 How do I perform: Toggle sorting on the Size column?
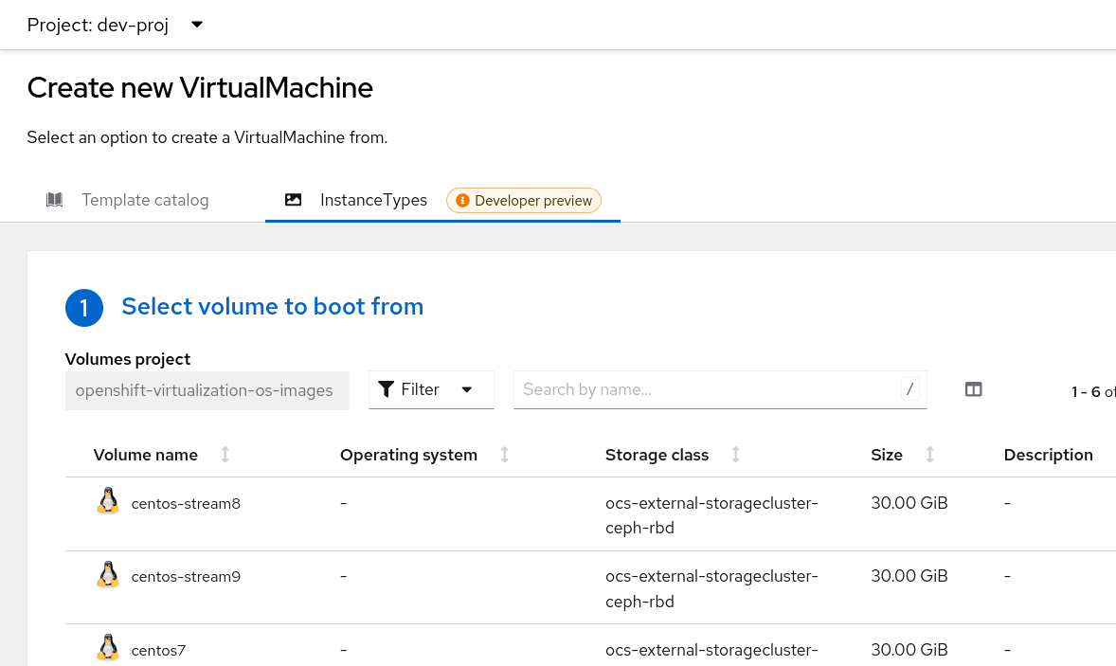pos(928,455)
